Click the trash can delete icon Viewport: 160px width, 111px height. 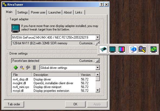tap(34, 68)
